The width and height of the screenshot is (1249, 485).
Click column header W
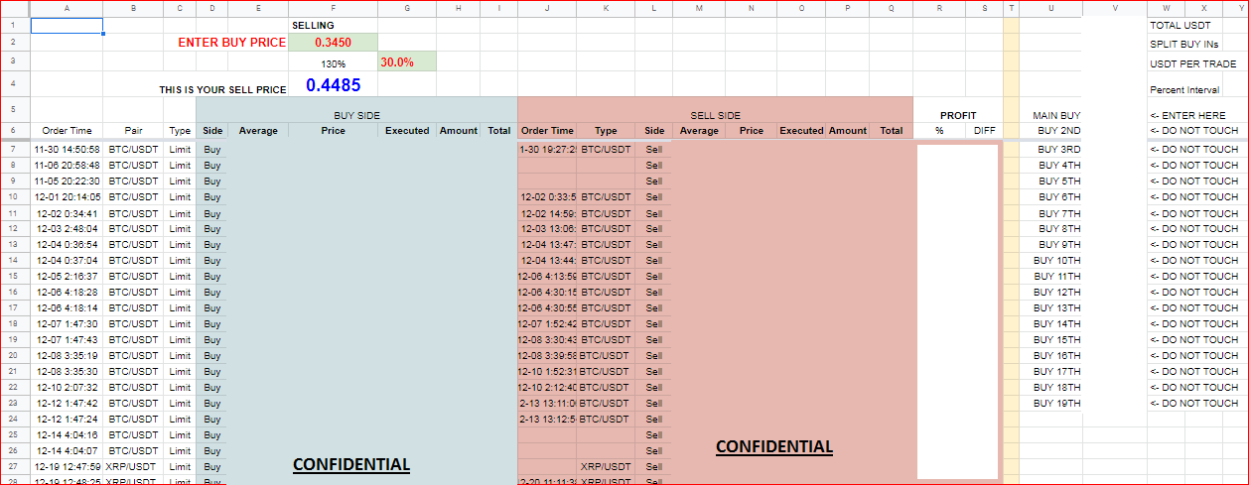click(x=1166, y=8)
